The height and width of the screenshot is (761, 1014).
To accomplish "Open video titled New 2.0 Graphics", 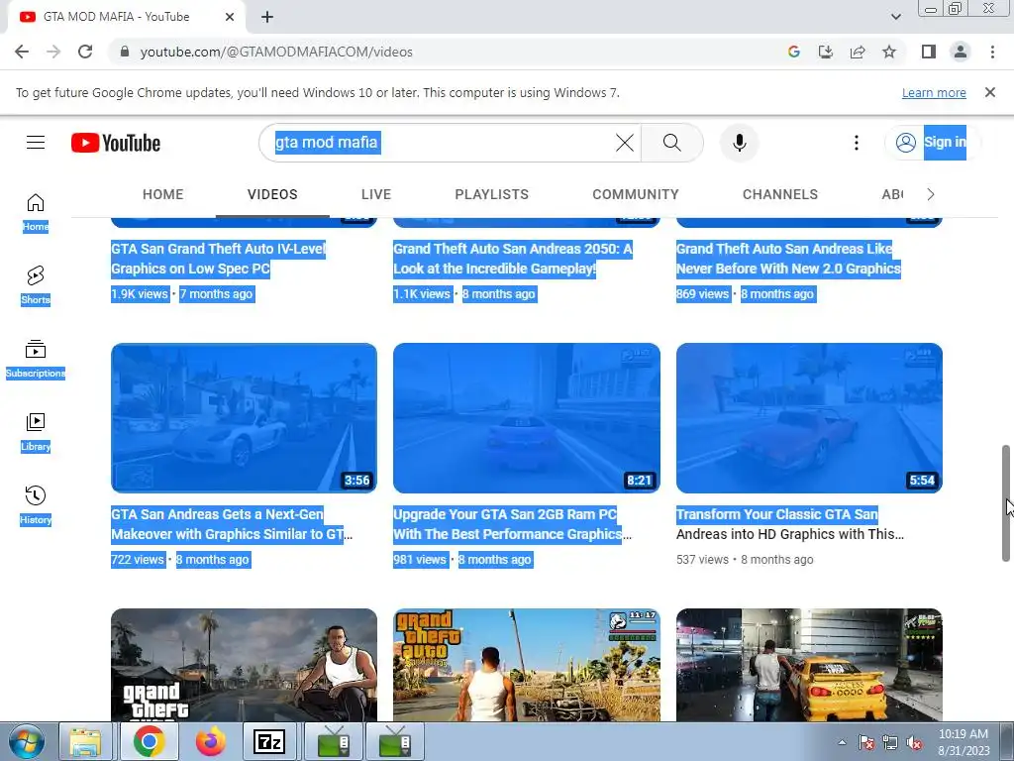I will pyautogui.click(x=788, y=259).
